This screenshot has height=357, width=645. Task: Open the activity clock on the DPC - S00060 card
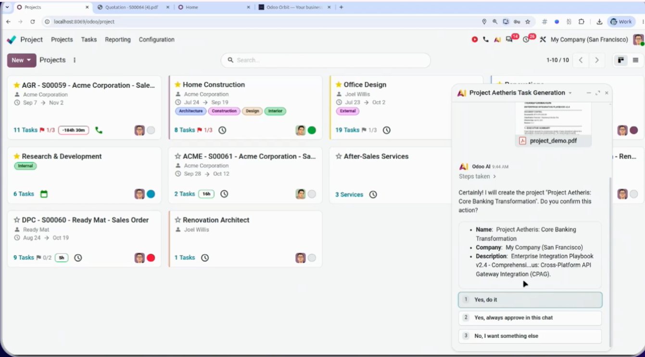pyautogui.click(x=78, y=258)
